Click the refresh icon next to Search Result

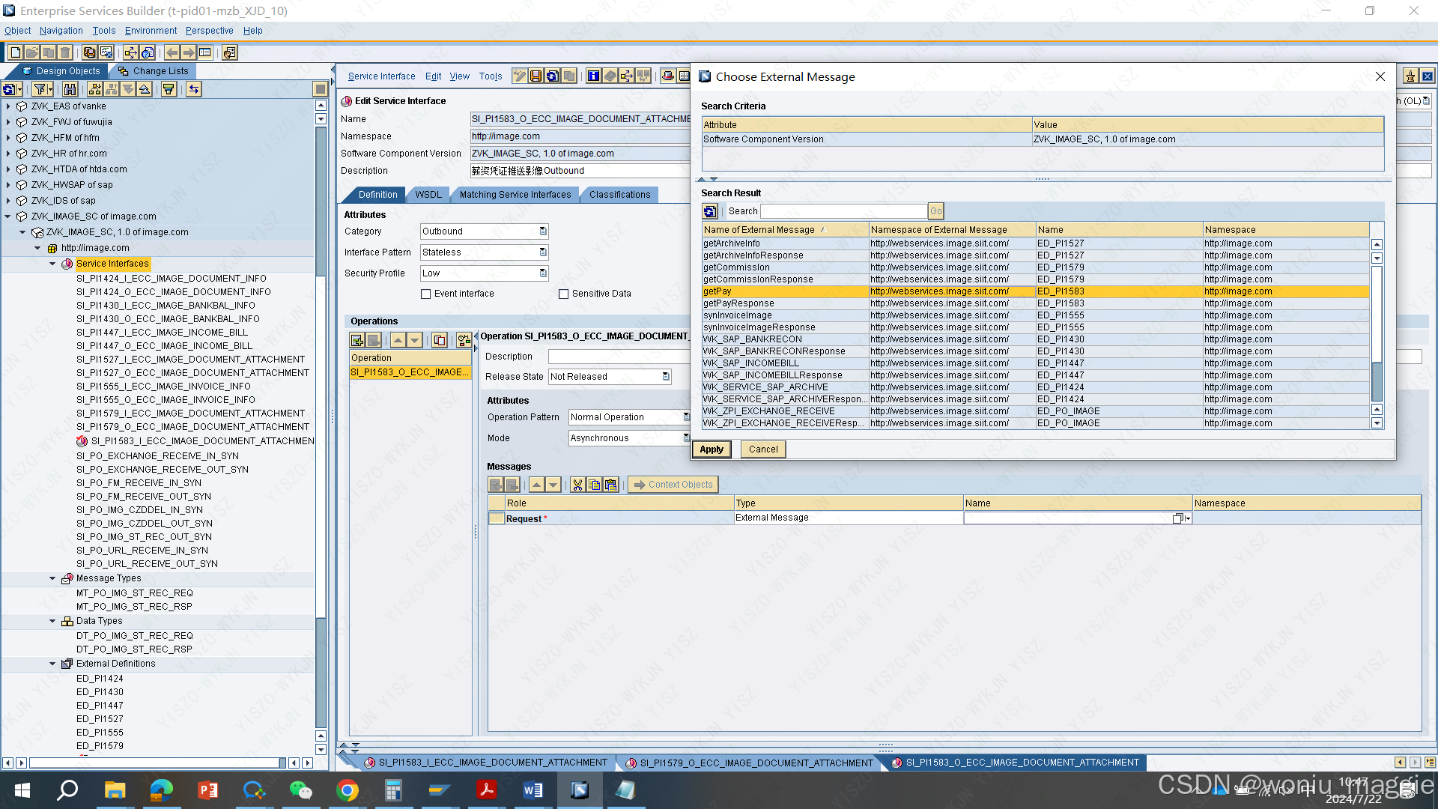(710, 211)
